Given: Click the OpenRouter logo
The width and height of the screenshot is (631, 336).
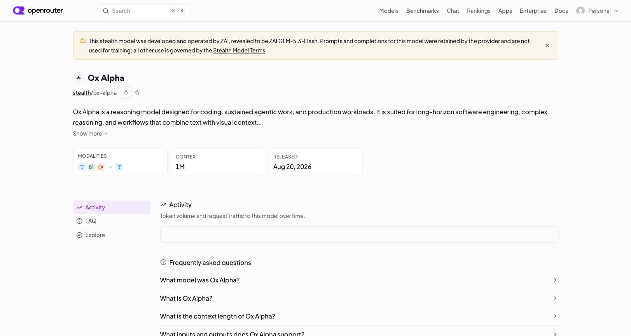Looking at the screenshot, I should pos(38,10).
